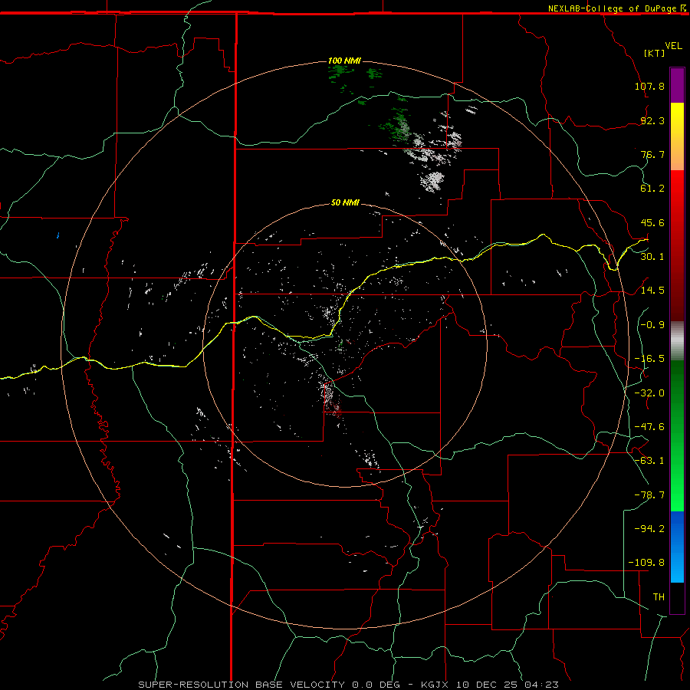690x690 pixels.
Task: Click the 107.8 velocity scale value
Action: (x=649, y=86)
